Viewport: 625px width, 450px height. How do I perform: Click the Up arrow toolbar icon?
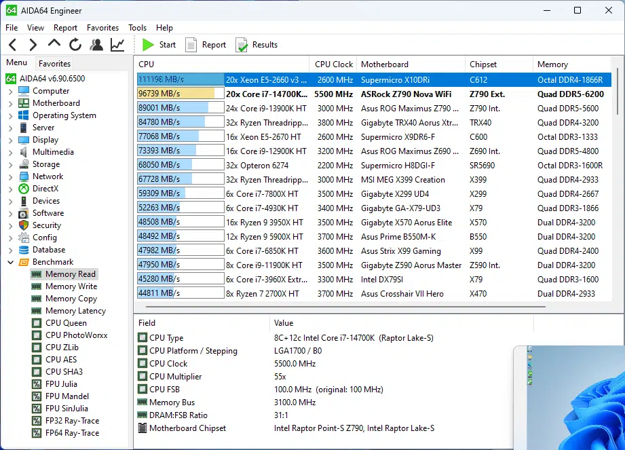[54, 45]
